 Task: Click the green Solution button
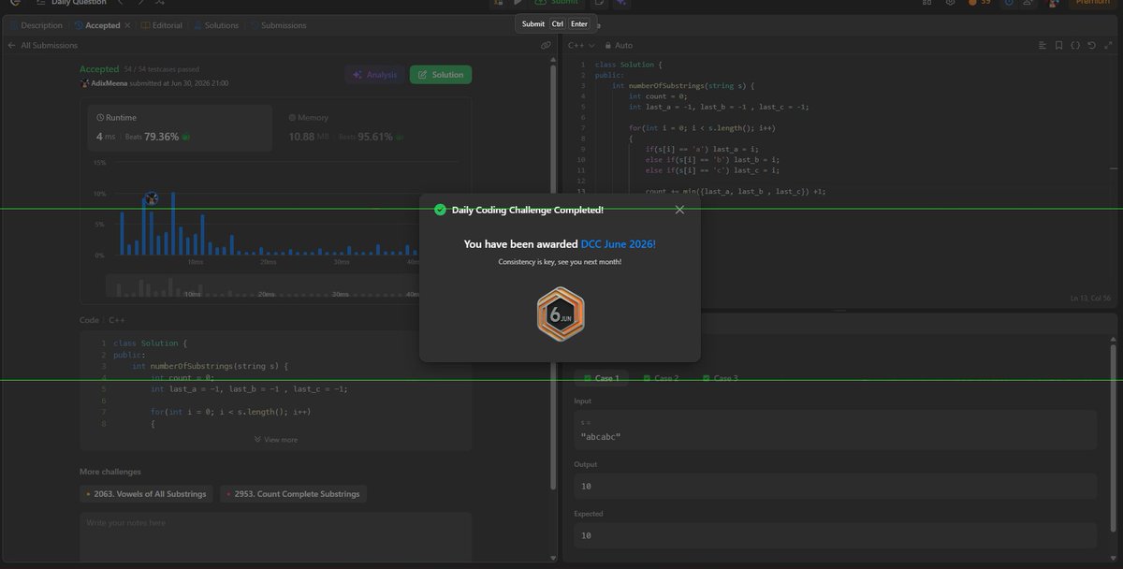(x=441, y=75)
